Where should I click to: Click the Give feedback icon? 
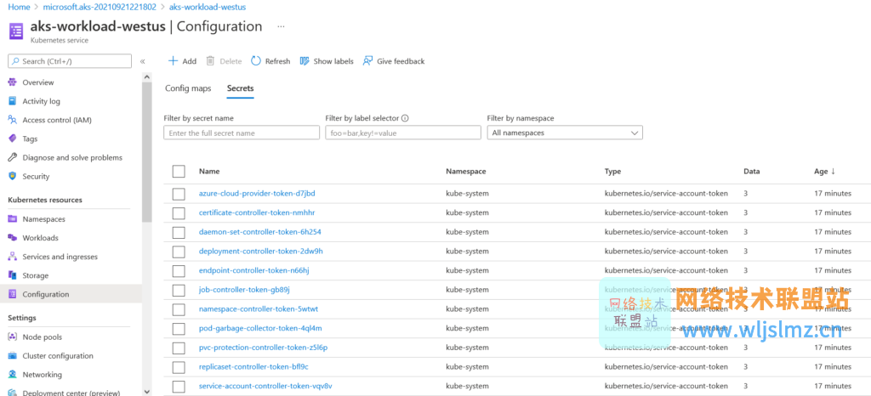[x=367, y=61]
